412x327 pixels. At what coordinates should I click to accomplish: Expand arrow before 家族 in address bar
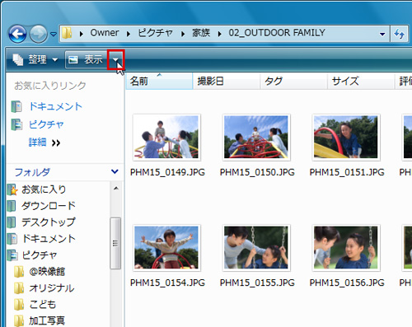pyautogui.click(x=183, y=34)
